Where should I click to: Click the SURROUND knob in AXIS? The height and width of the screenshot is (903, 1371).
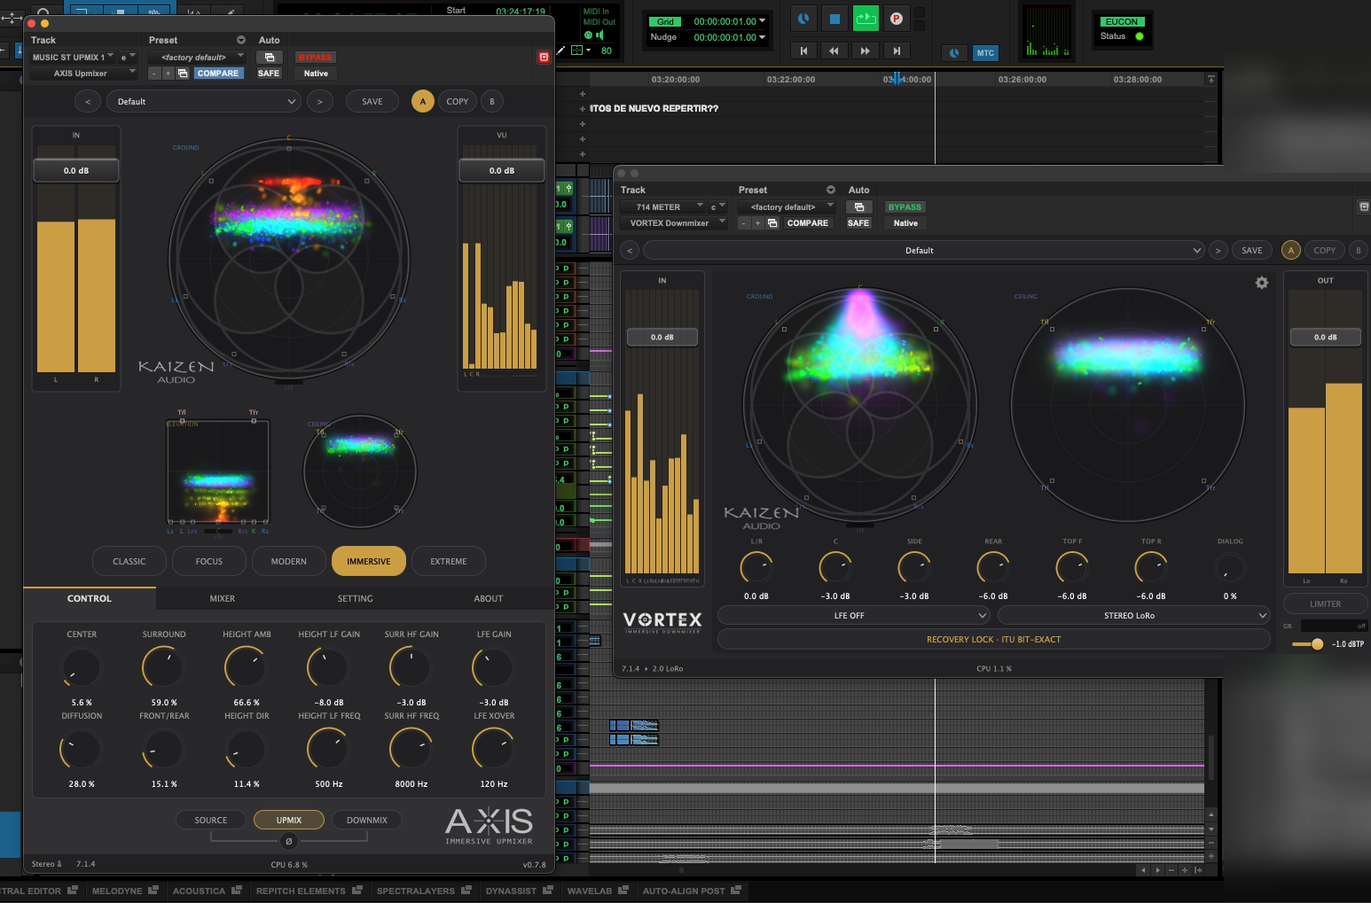pyautogui.click(x=164, y=668)
